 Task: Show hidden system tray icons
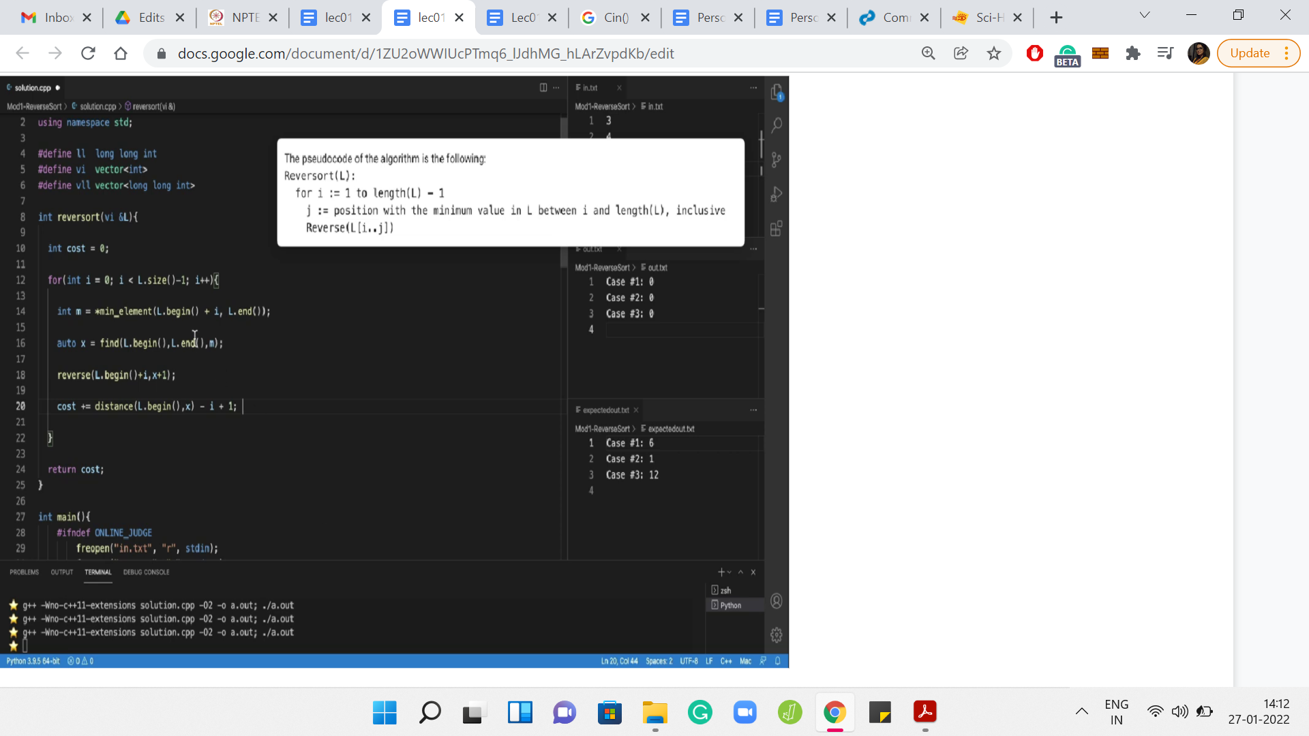1082,711
